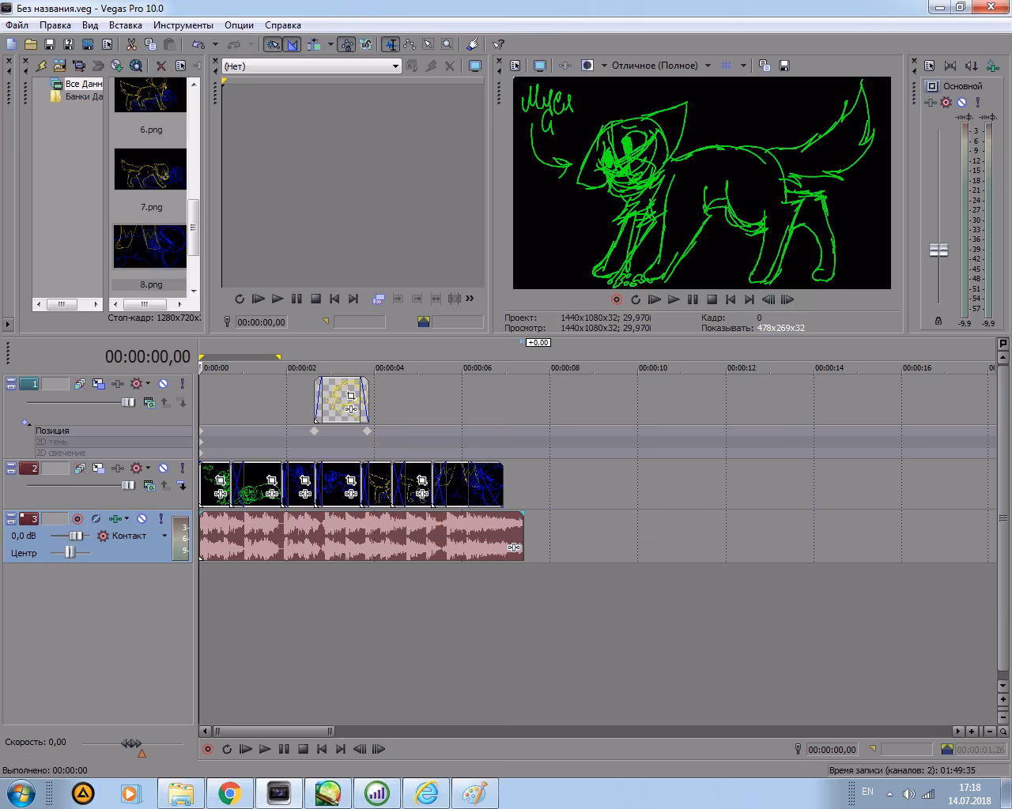Import media with the folder icon in media panel
This screenshot has height=809, width=1012.
[x=59, y=66]
